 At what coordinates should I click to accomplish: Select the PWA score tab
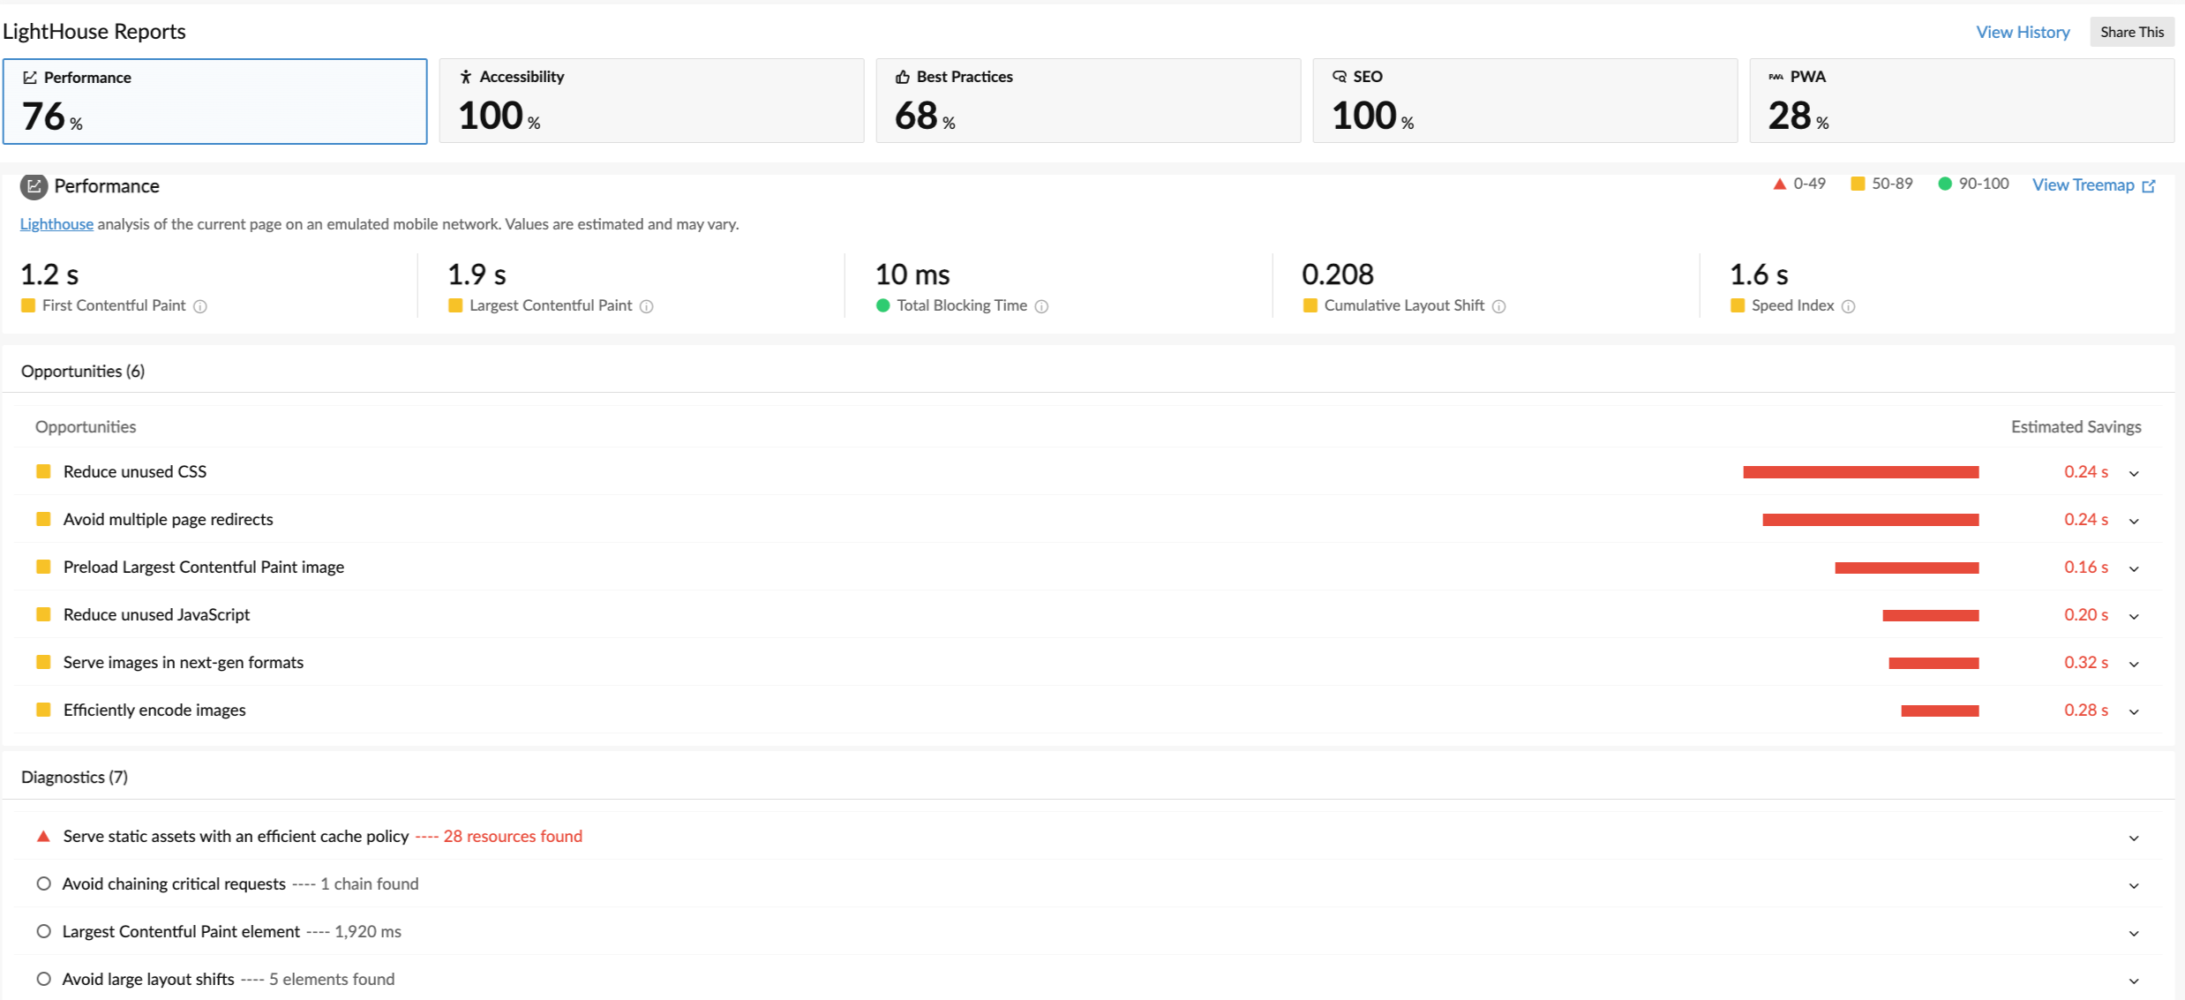[x=1961, y=101]
